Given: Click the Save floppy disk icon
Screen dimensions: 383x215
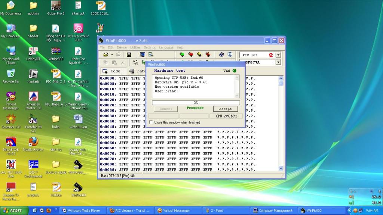Looking at the screenshot, I should 129,55.
